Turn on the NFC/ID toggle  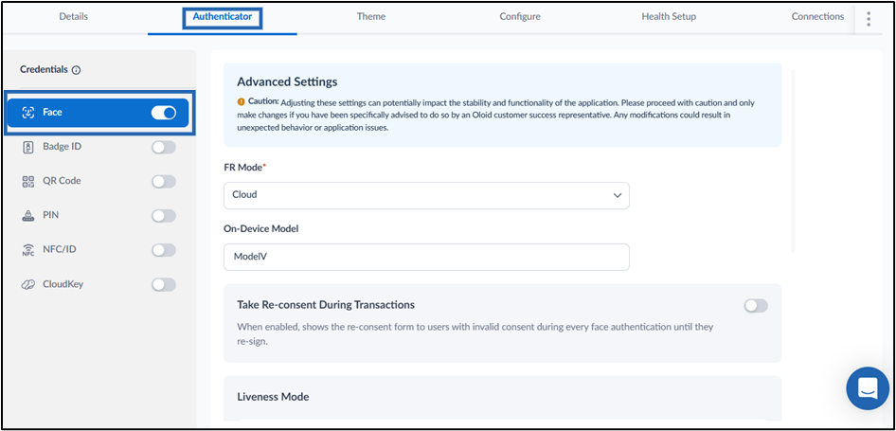point(164,250)
